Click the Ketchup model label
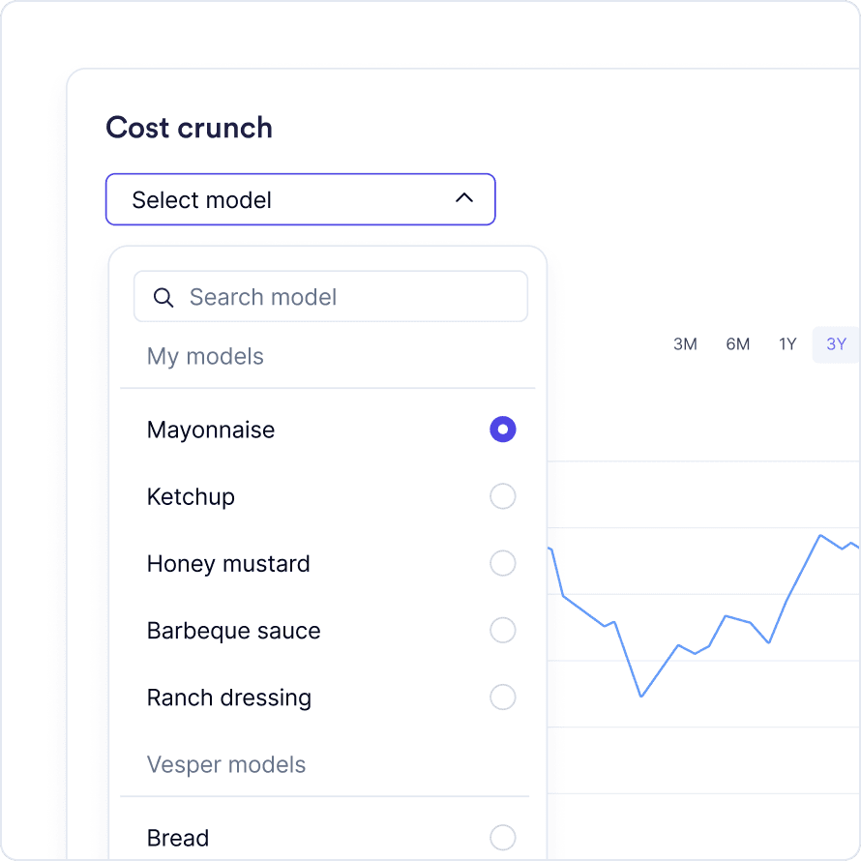This screenshot has width=861, height=861. [x=191, y=496]
